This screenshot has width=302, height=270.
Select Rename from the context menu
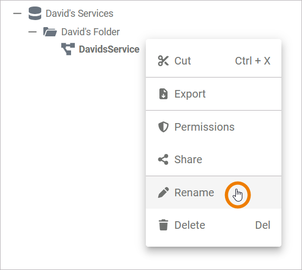pyautogui.click(x=214, y=192)
